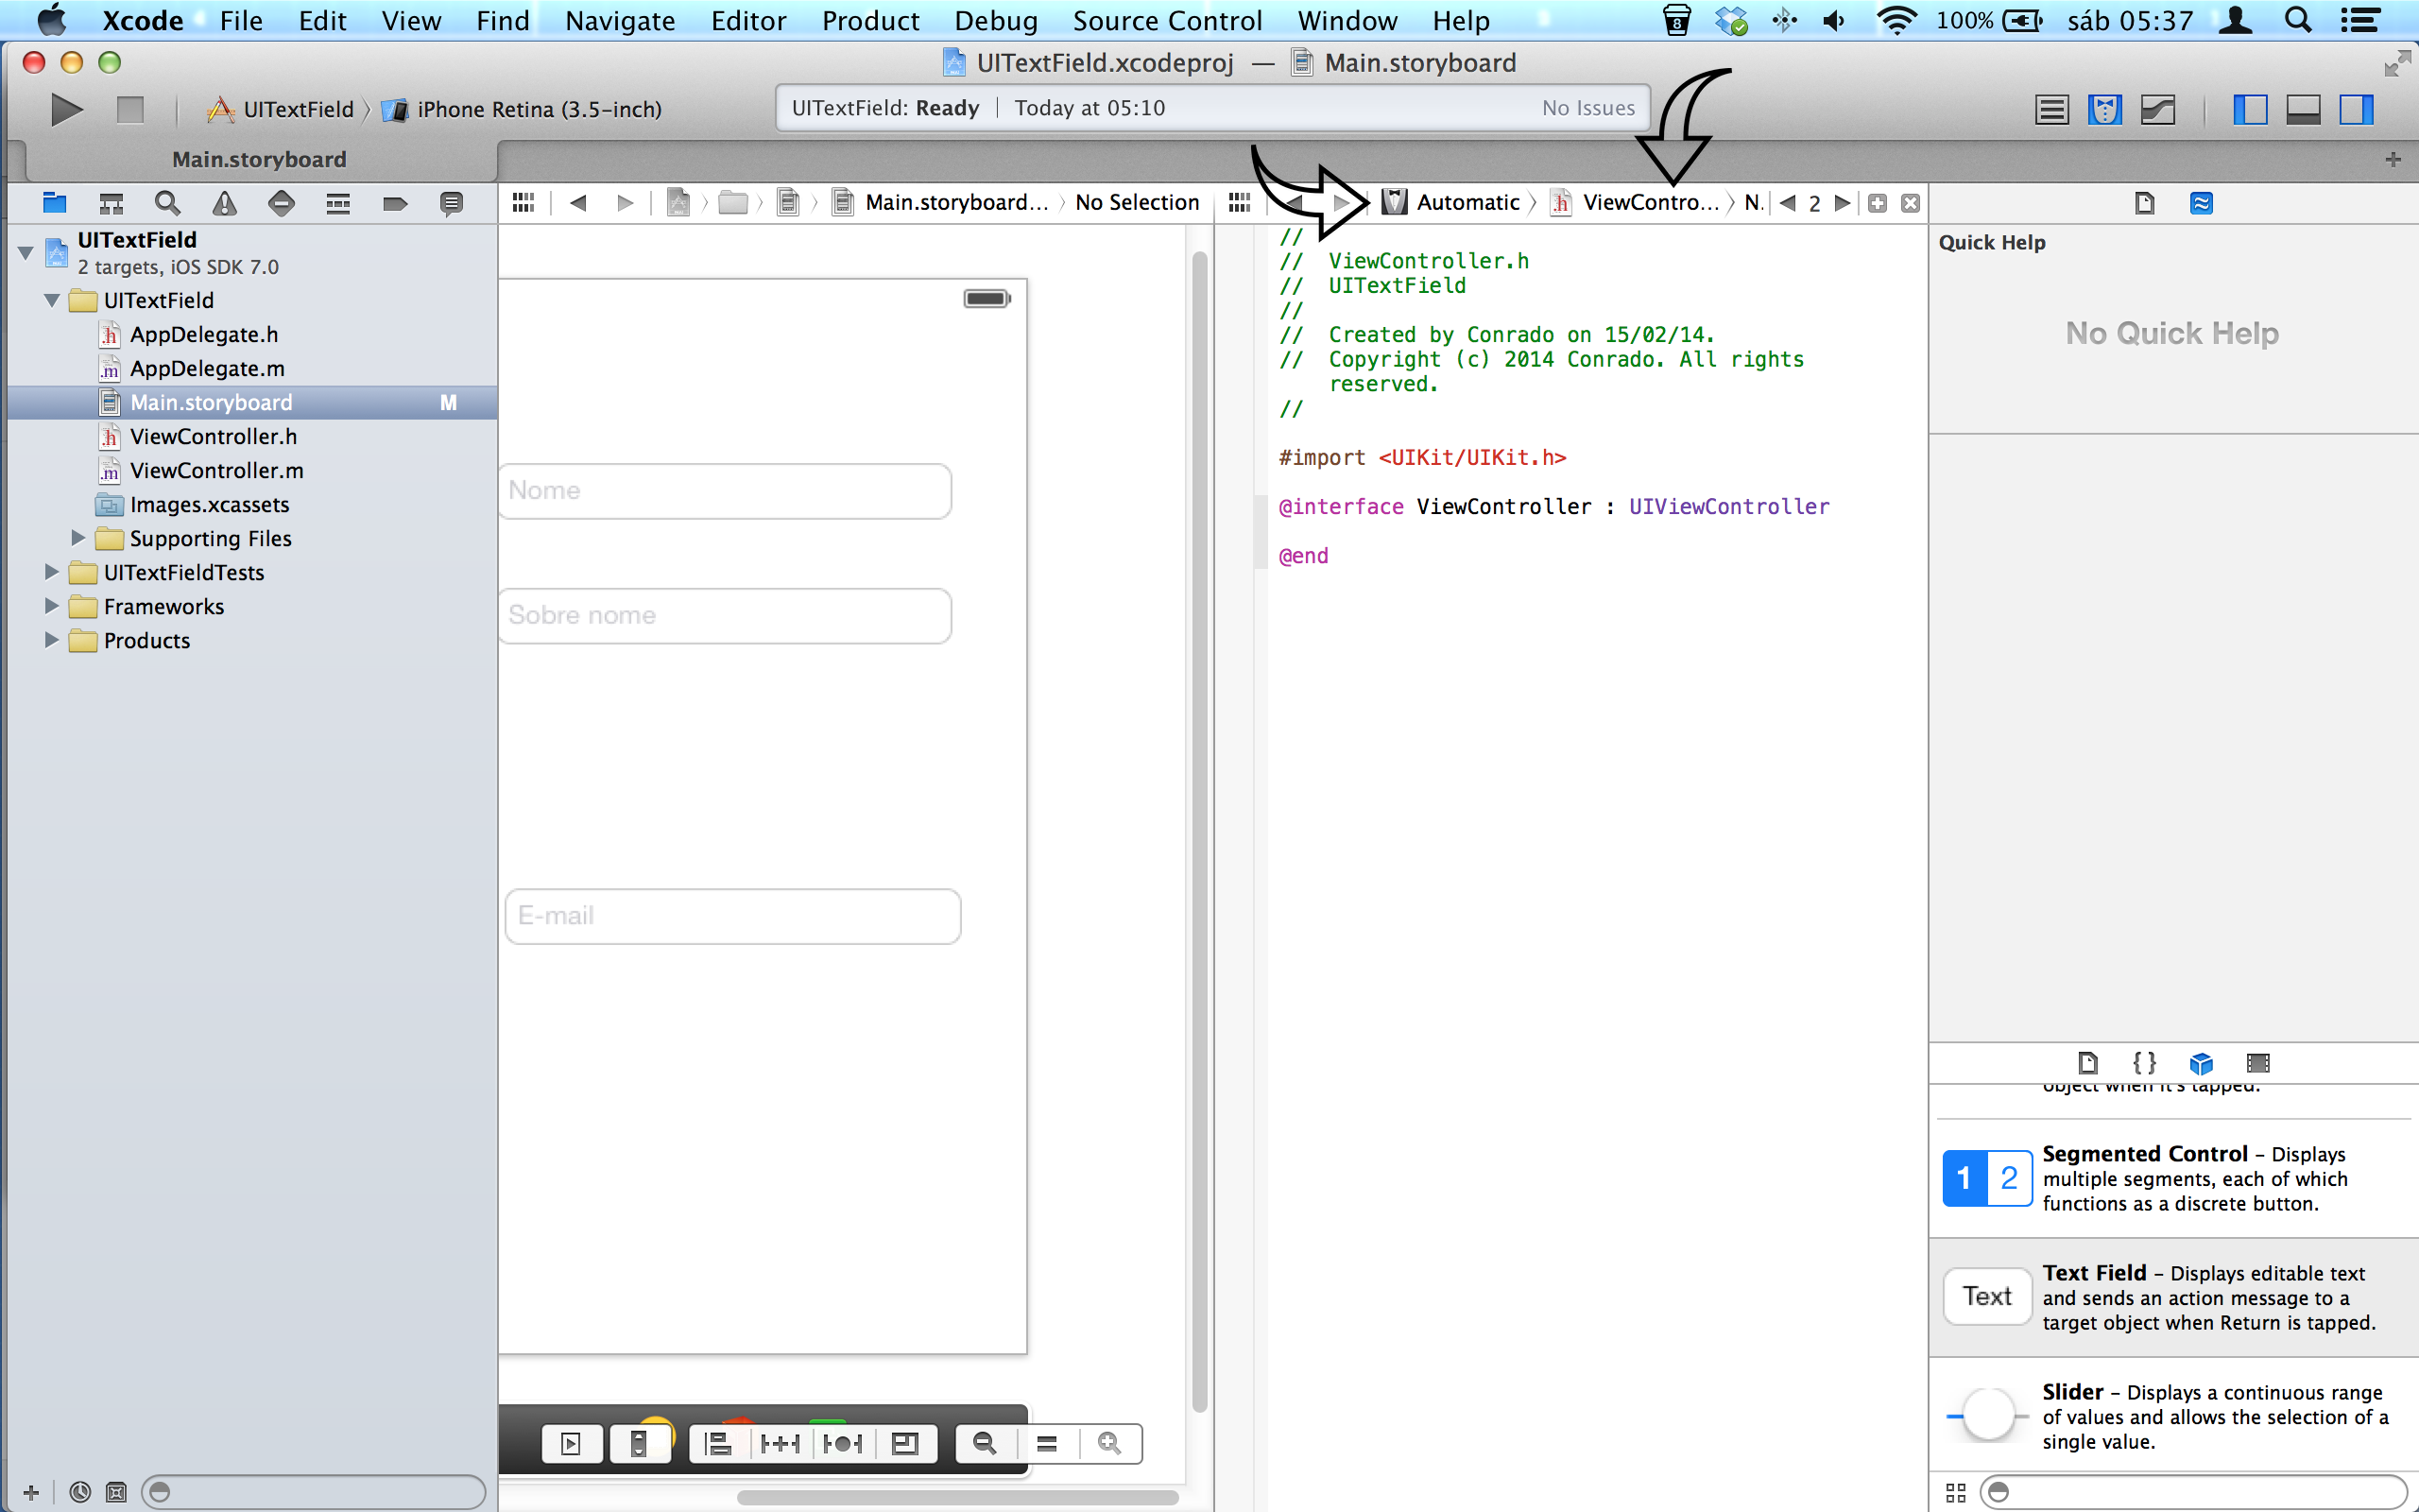Show the File inspector
Viewport: 2419px width, 1512px height.
pos(2144,203)
